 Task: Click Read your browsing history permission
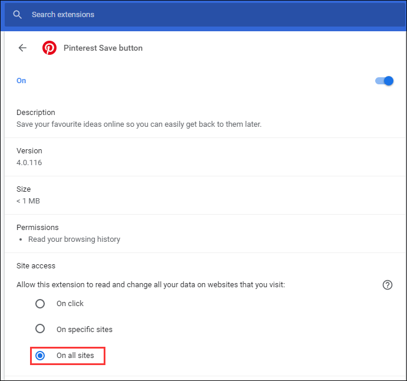click(74, 239)
